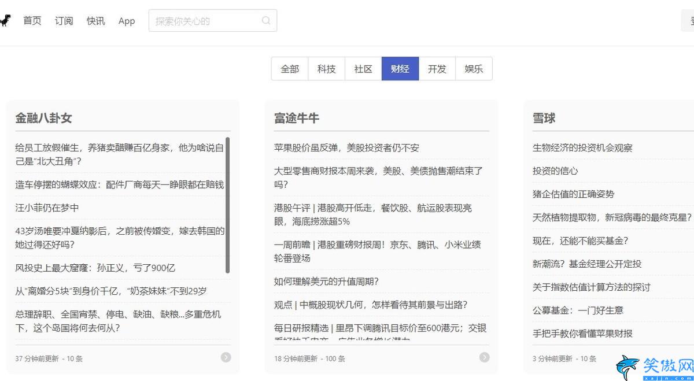Open the 金融八卦女 card arrow icon

(x=226, y=357)
